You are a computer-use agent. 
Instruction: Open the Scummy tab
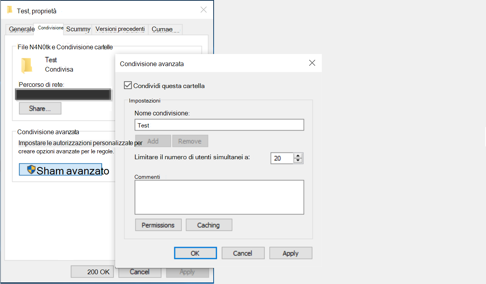coord(78,29)
